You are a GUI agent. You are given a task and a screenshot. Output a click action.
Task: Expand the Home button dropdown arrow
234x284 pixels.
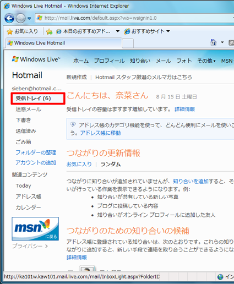(x=222, y=42)
